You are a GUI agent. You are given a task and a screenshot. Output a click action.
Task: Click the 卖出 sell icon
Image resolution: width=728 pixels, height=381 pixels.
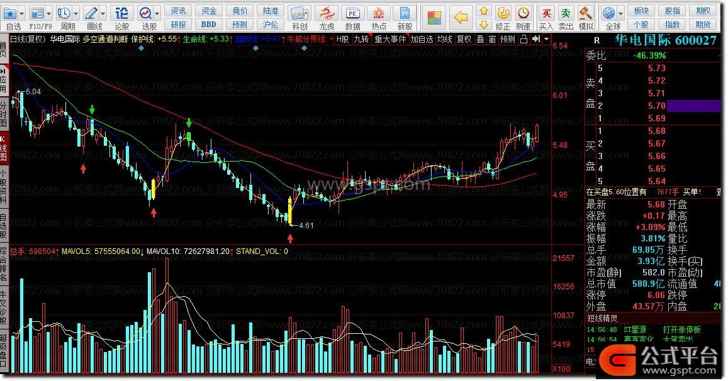click(566, 13)
